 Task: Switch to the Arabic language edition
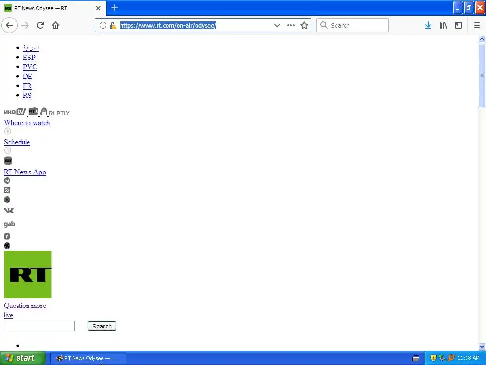point(31,48)
